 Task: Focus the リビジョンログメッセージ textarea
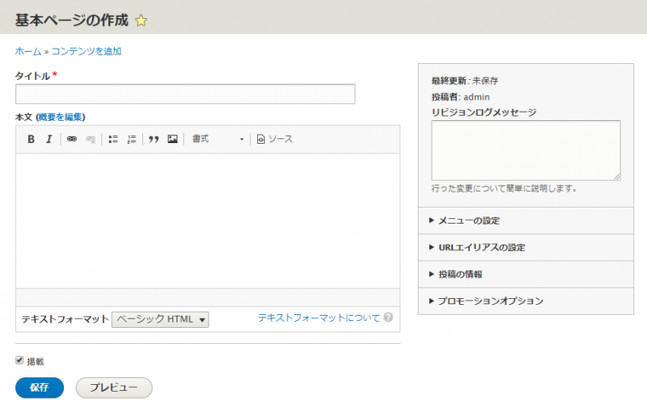(x=526, y=151)
